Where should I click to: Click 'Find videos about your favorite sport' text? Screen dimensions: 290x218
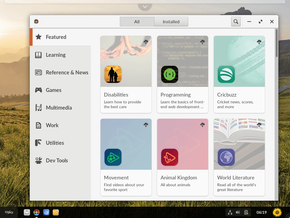pos(124,187)
